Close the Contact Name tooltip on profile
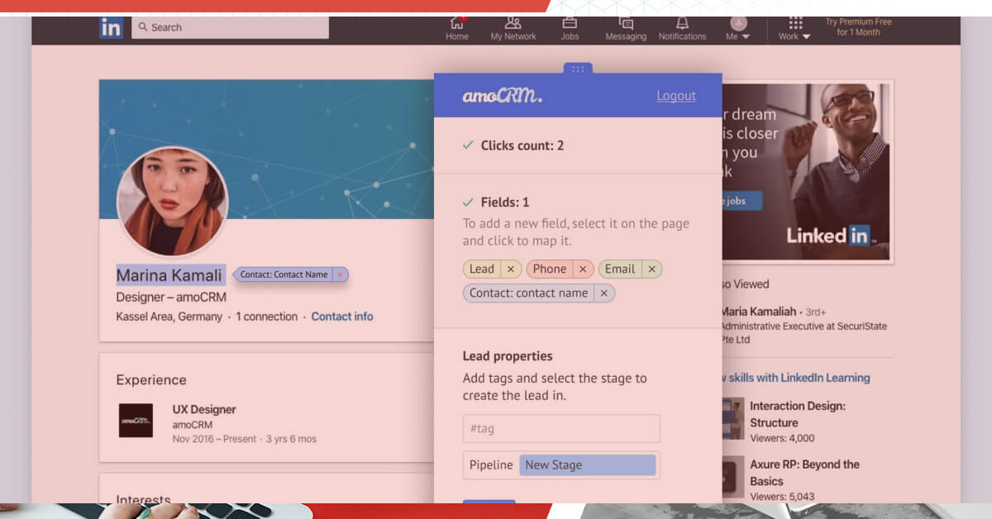This screenshot has height=519, width=992. tap(340, 274)
